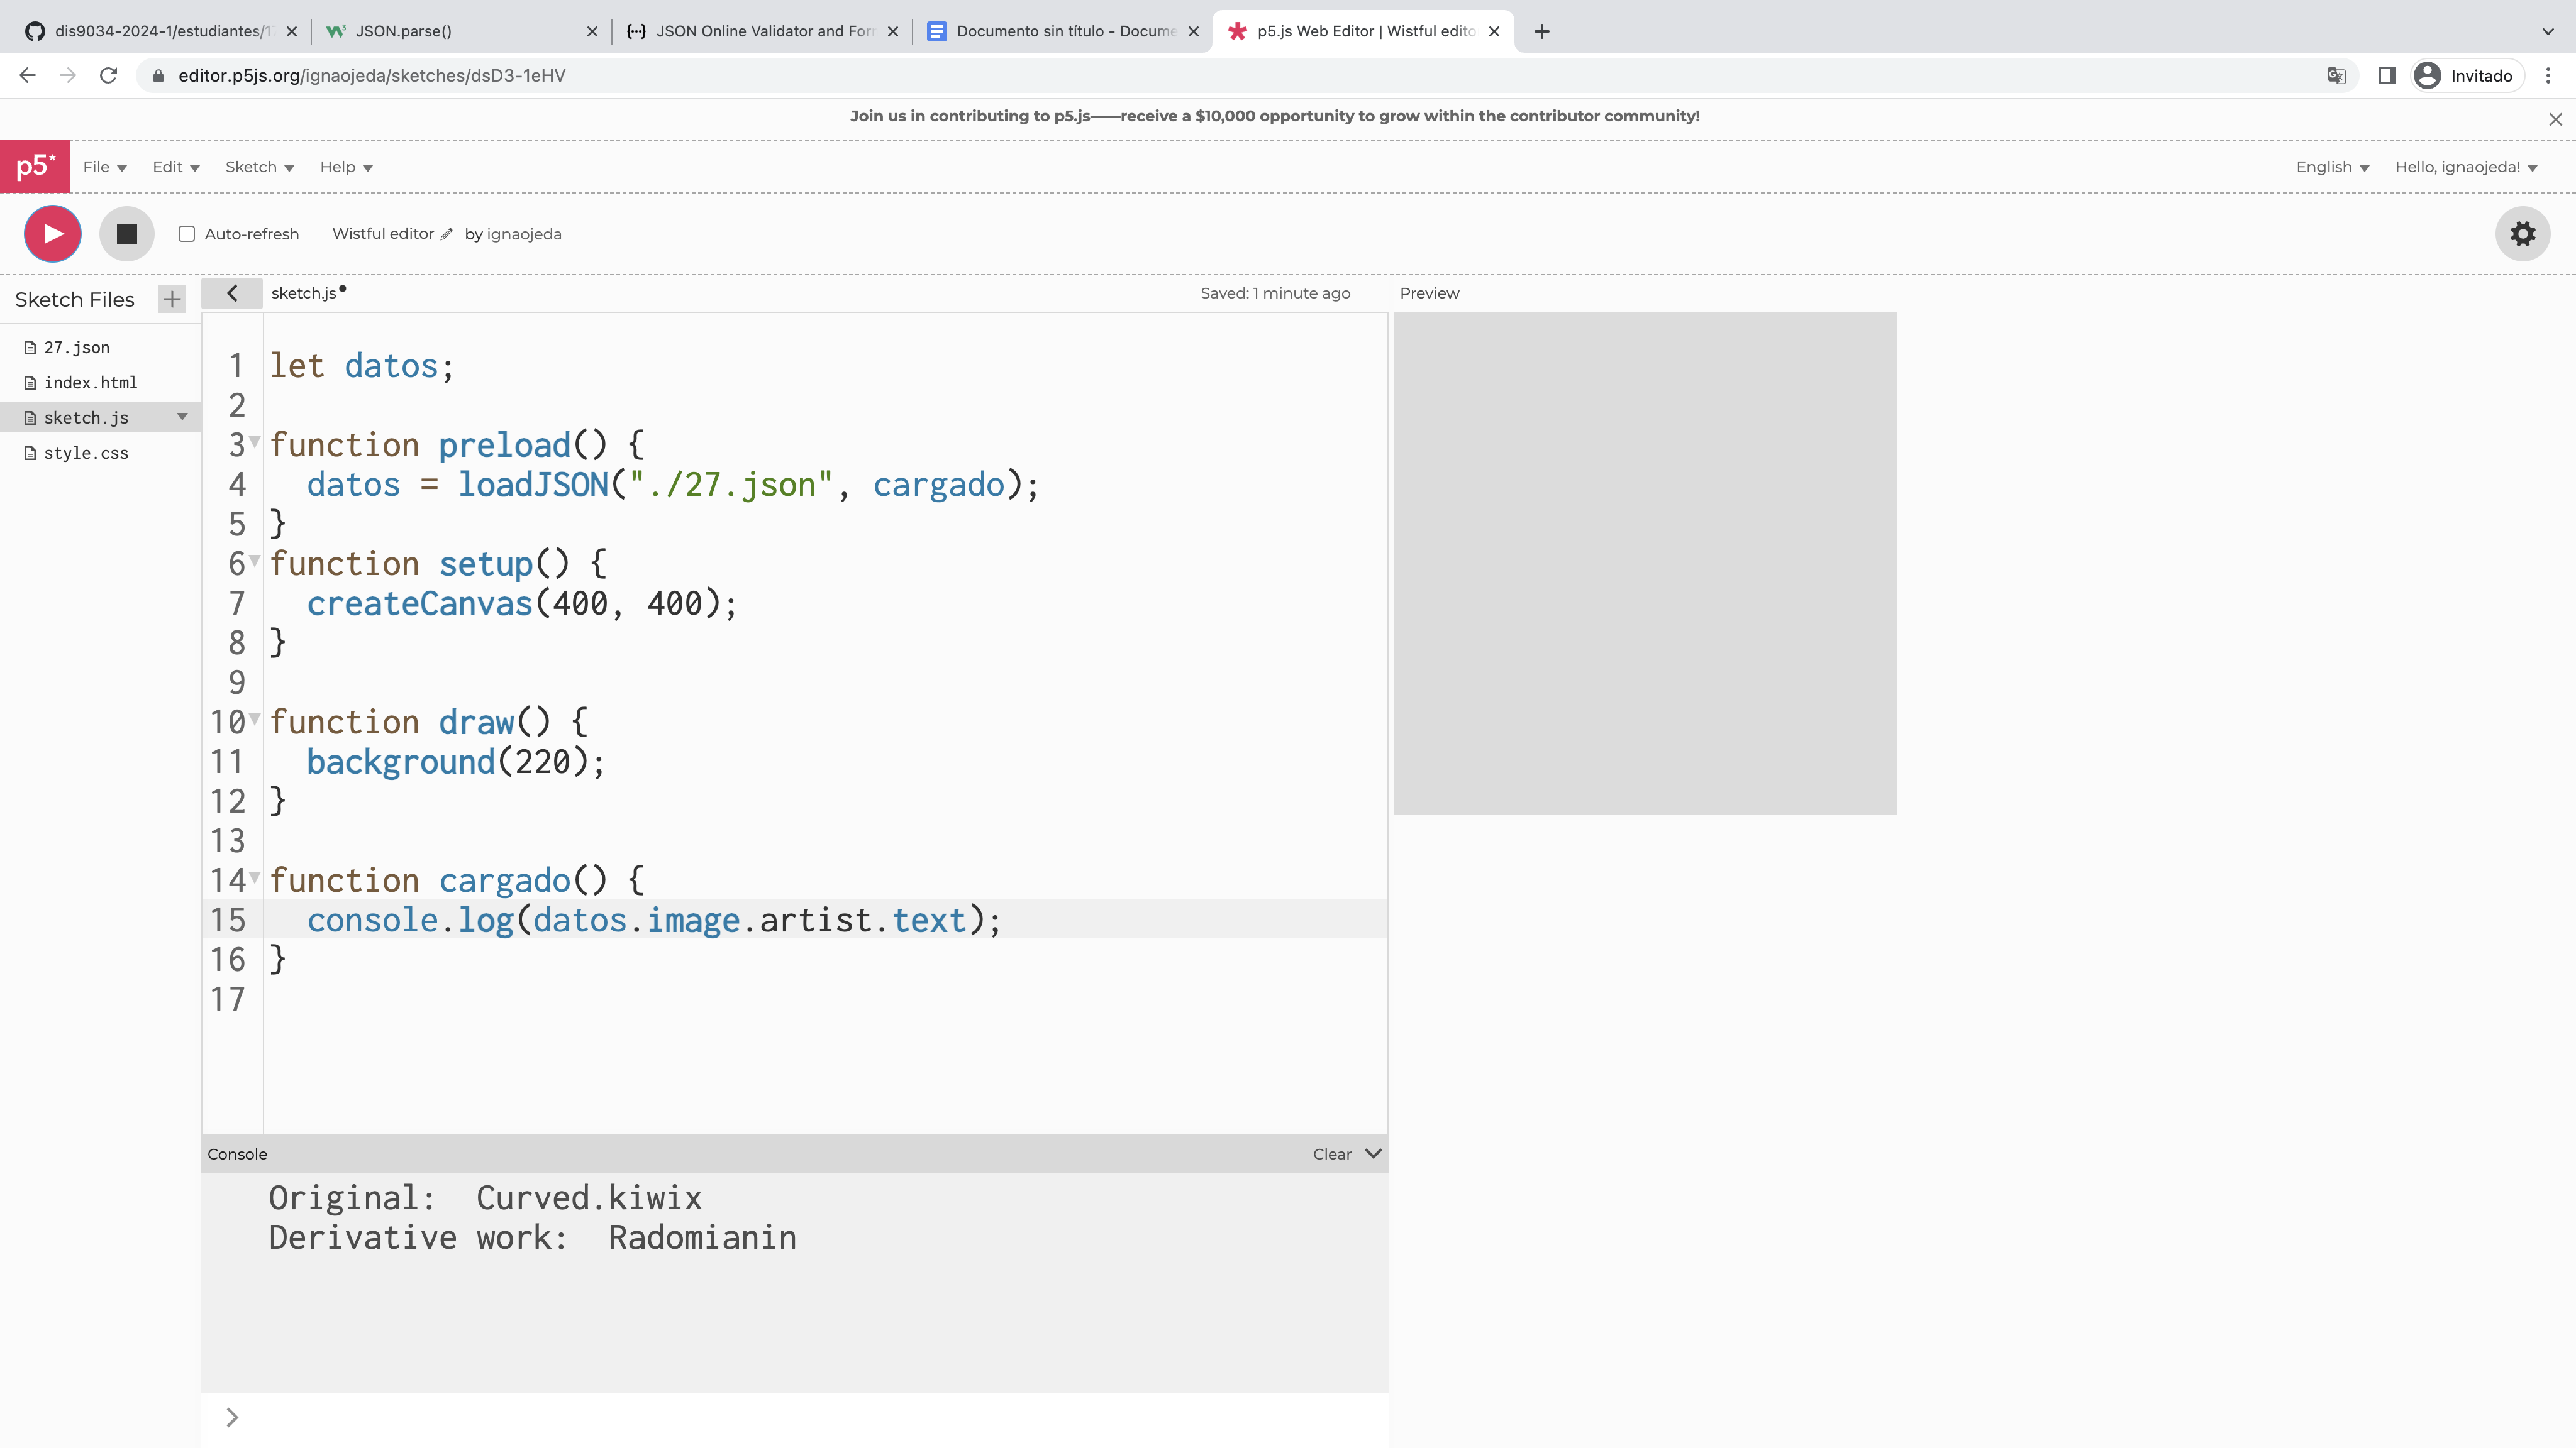Enable Auto-refresh checkbox
This screenshot has height=1448, width=2576.
187,234
